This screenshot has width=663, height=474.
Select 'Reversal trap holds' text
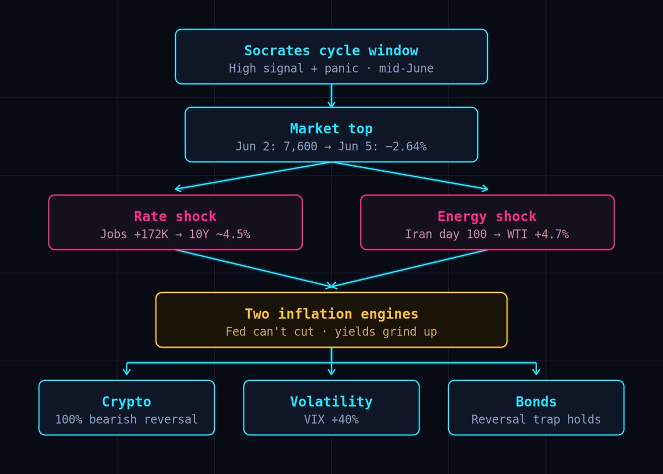(536, 419)
